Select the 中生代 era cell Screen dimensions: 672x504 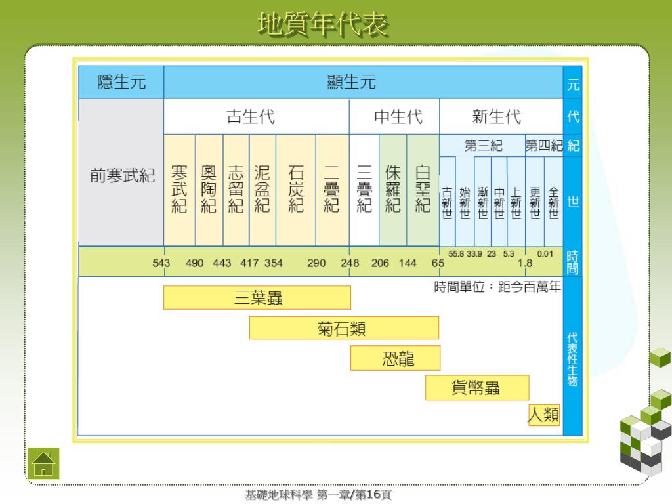coord(394,117)
